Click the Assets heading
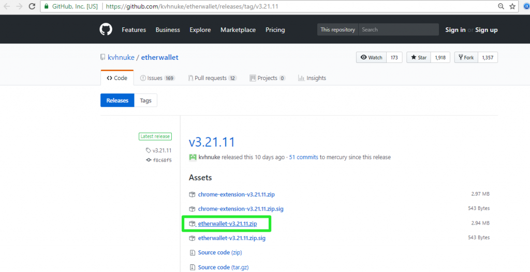The width and height of the screenshot is (530, 272). [x=200, y=177]
